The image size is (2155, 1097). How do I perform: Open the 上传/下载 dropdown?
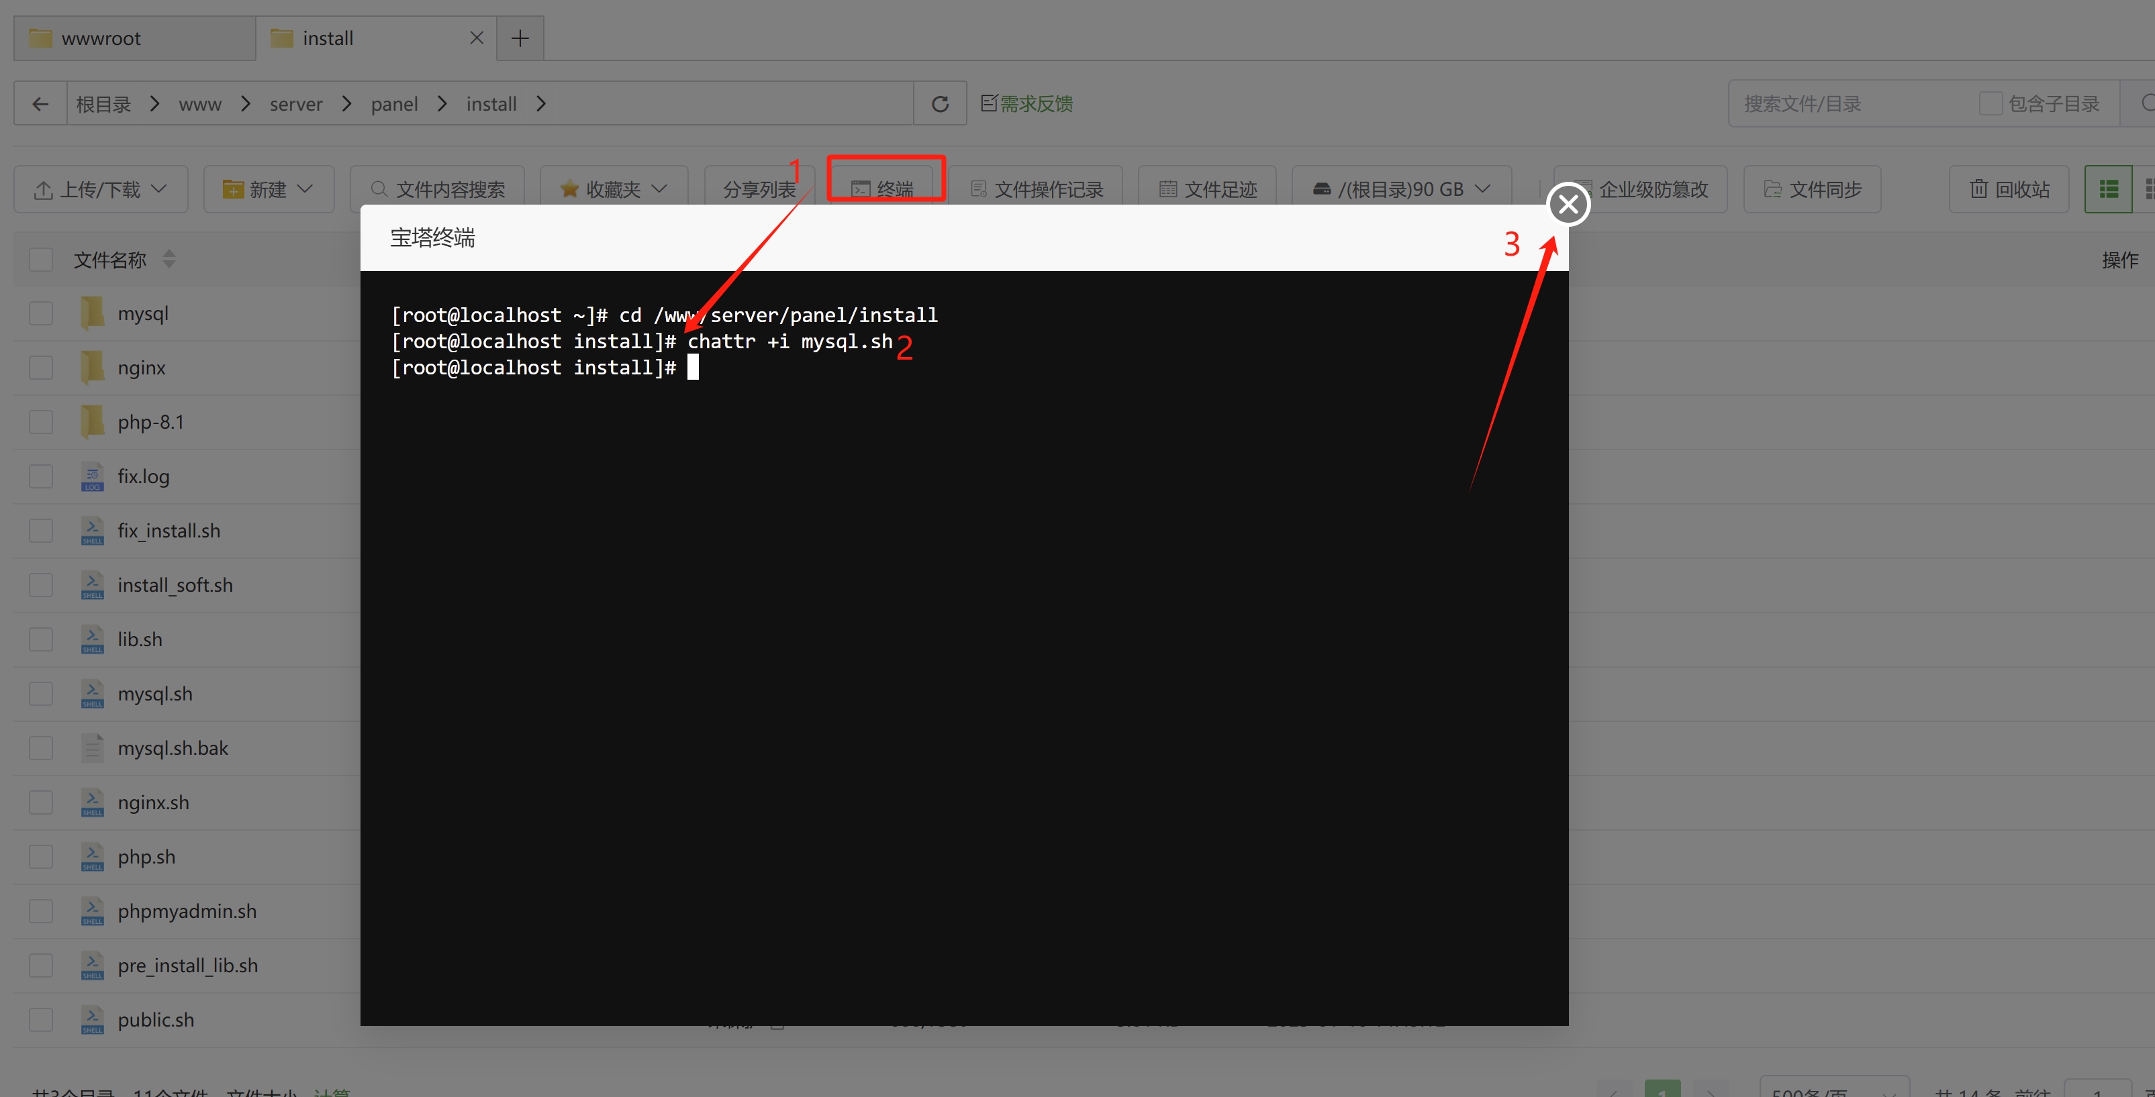pos(101,190)
